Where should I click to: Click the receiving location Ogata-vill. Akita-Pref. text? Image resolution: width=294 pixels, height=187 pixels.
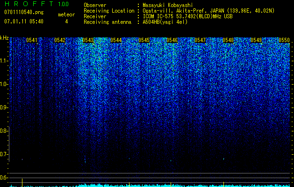click(175, 11)
